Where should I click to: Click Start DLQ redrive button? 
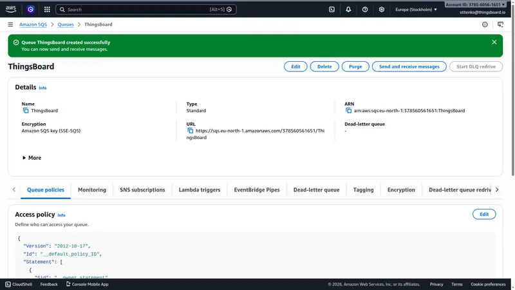[x=476, y=66]
